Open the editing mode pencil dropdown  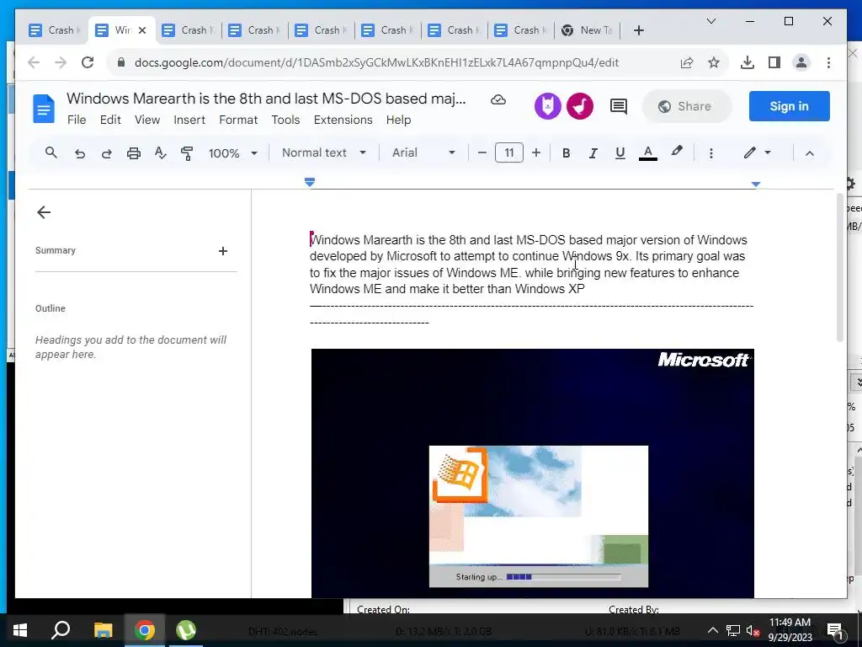[x=757, y=152]
